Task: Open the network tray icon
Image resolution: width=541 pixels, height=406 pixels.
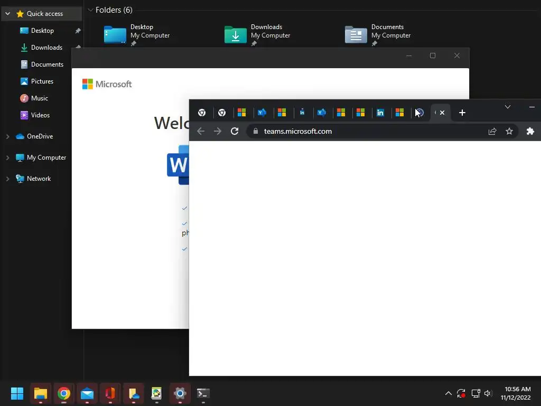Action: [x=476, y=393]
